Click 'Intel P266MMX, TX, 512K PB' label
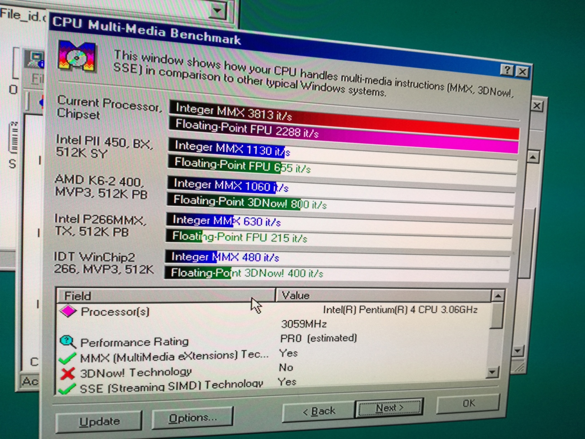Screen dimensions: 585x439 pos(101,225)
